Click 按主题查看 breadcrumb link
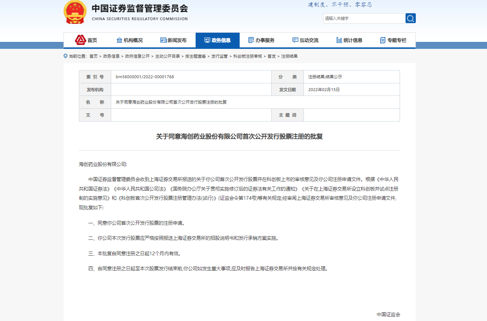Image resolution: width=487 pixels, height=321 pixels. tap(195, 56)
